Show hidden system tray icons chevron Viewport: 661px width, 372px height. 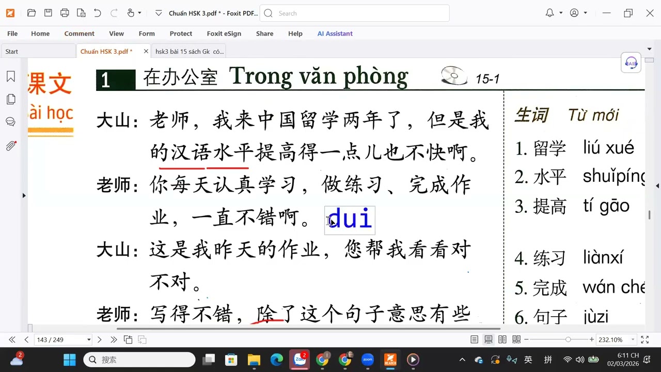click(462, 360)
